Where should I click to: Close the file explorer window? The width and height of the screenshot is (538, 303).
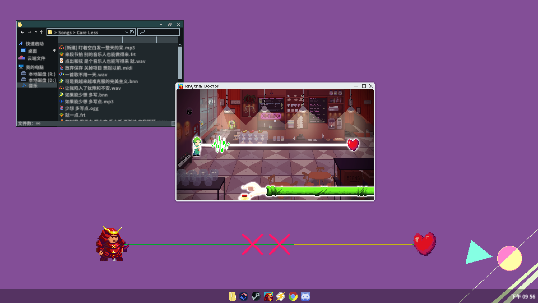178,25
